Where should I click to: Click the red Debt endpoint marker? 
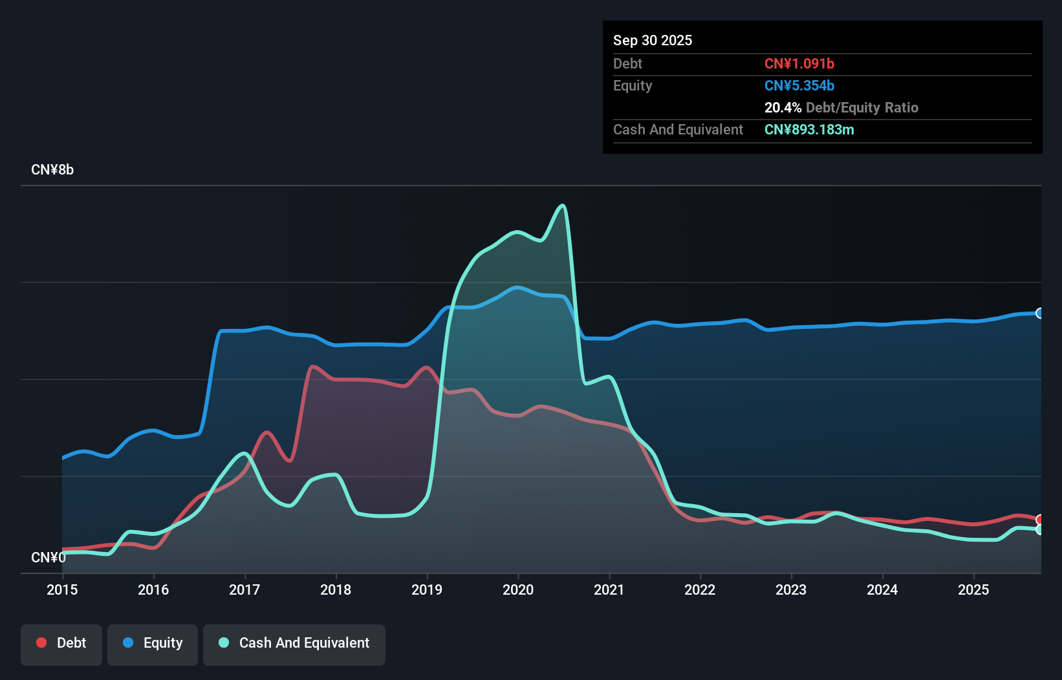tap(1040, 520)
